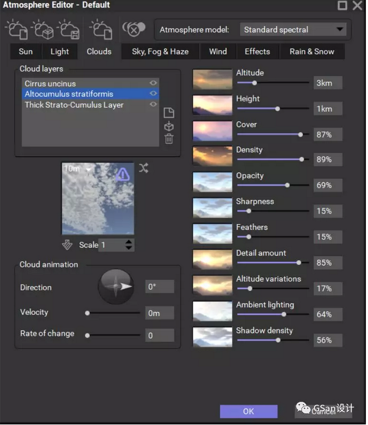Open the Atmosphere model dropdown
368x425 pixels.
tap(293, 29)
